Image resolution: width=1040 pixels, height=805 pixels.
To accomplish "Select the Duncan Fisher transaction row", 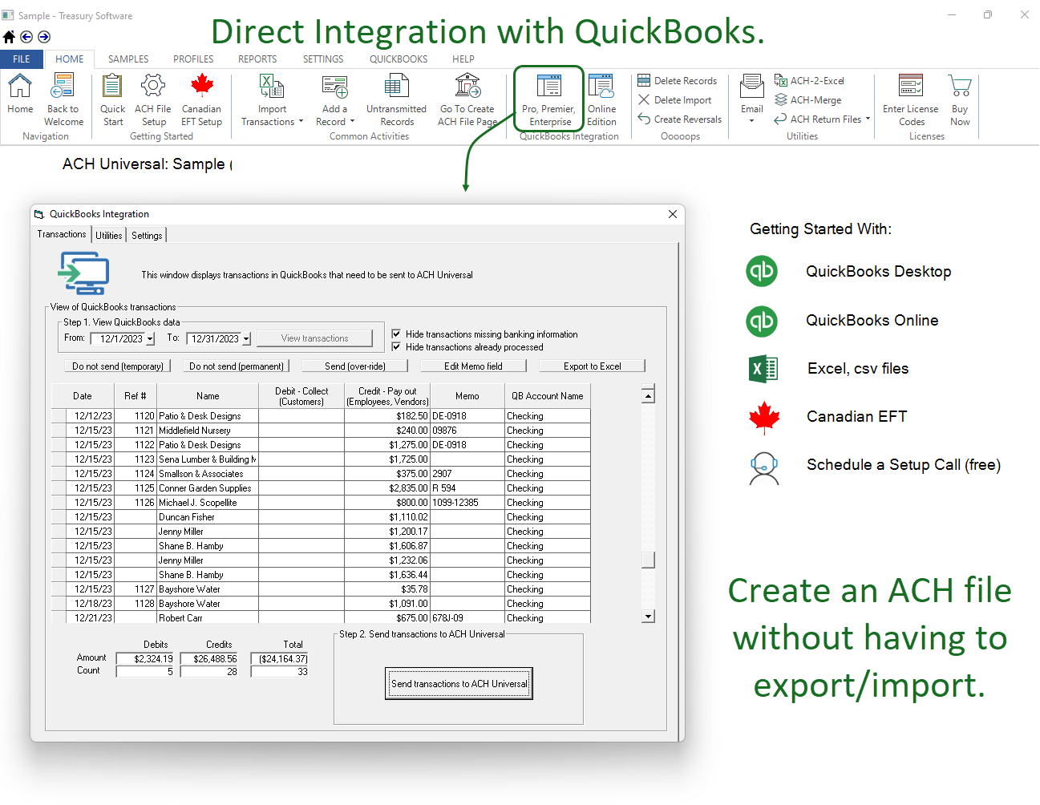I will 322,517.
